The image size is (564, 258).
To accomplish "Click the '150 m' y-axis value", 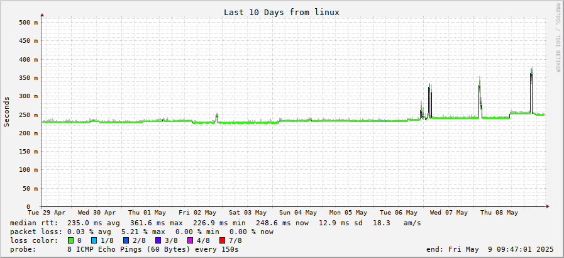I will (28, 152).
